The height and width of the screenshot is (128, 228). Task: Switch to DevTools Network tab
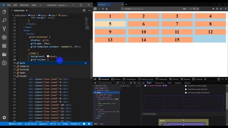pyautogui.click(x=185, y=79)
